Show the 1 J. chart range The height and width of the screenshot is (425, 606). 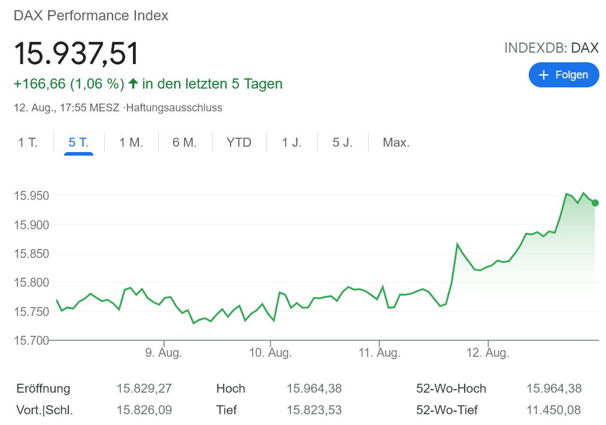292,142
